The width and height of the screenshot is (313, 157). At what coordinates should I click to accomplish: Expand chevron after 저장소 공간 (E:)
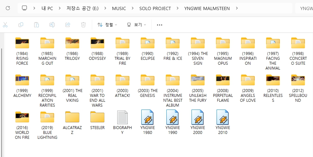[105, 8]
